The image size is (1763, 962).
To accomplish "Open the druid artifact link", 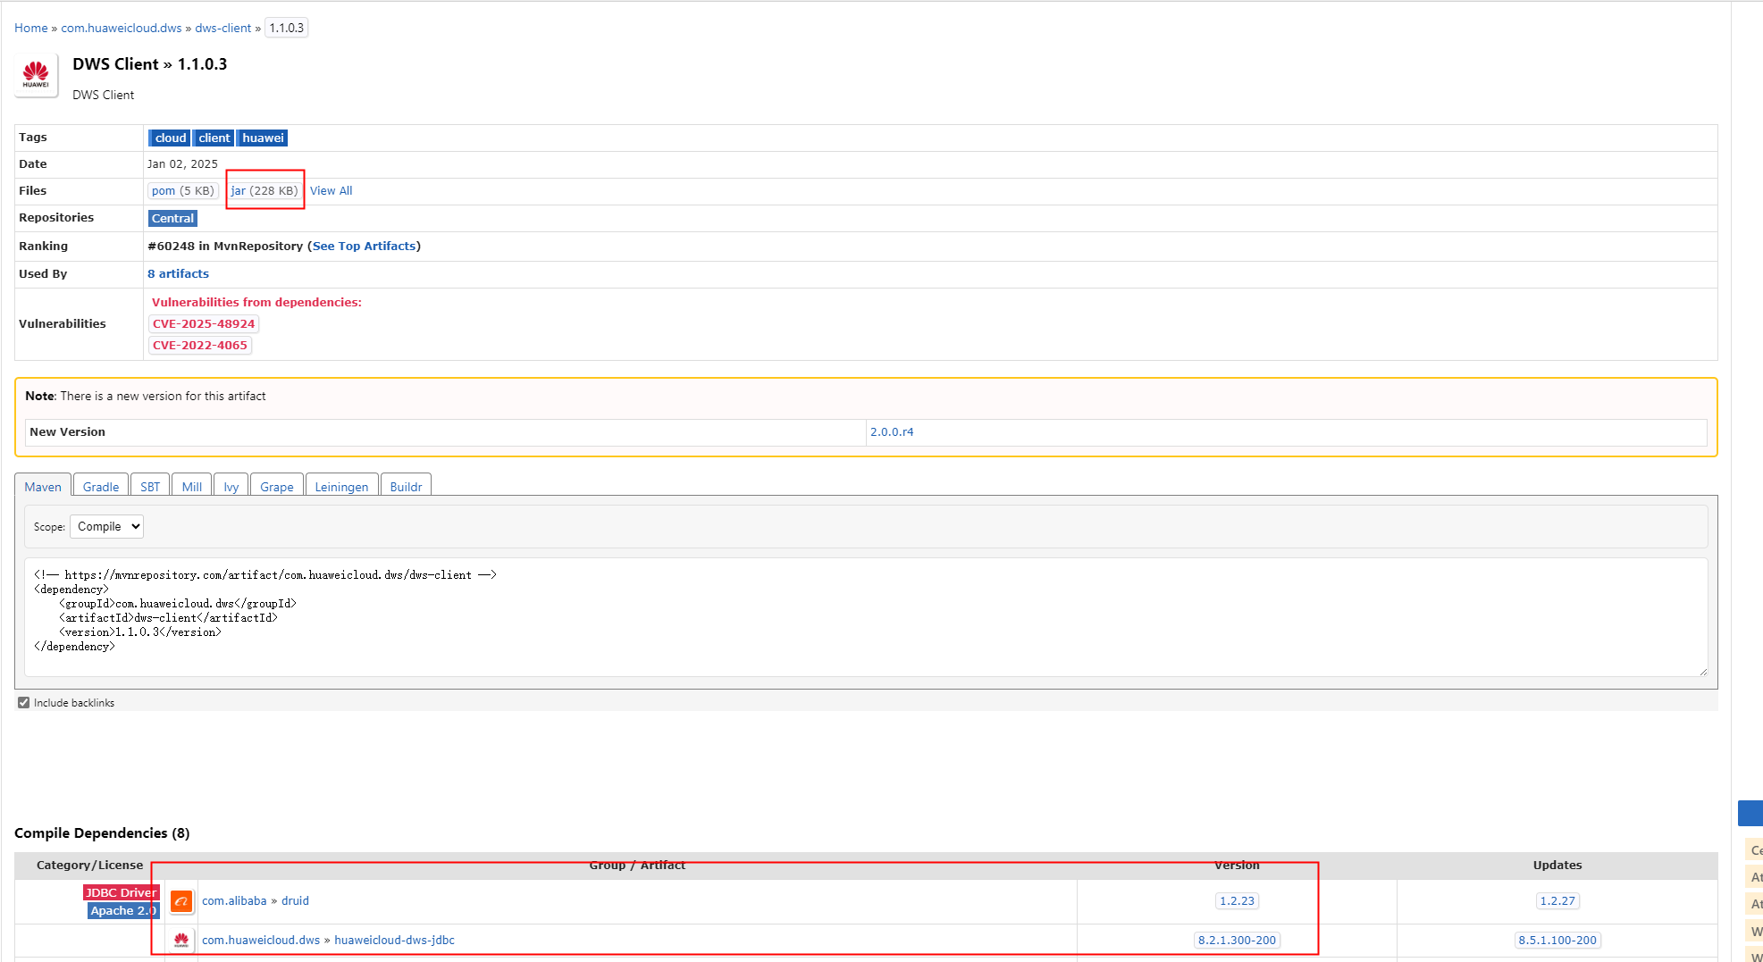I will pyautogui.click(x=295, y=900).
